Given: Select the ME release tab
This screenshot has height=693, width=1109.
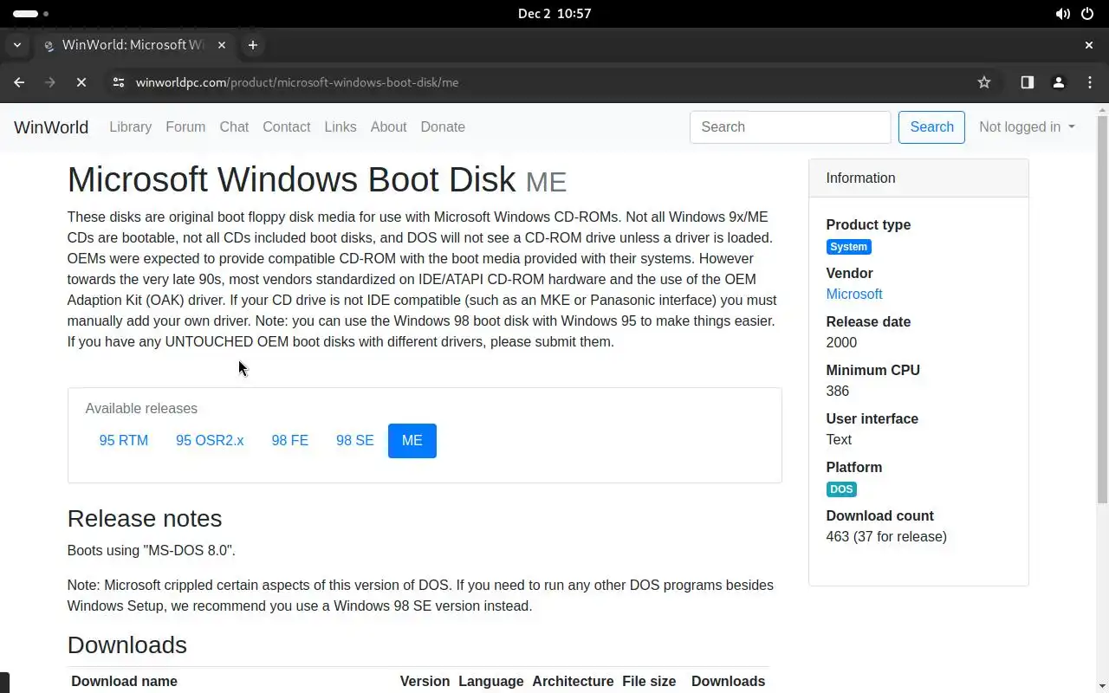Looking at the screenshot, I should (x=412, y=441).
